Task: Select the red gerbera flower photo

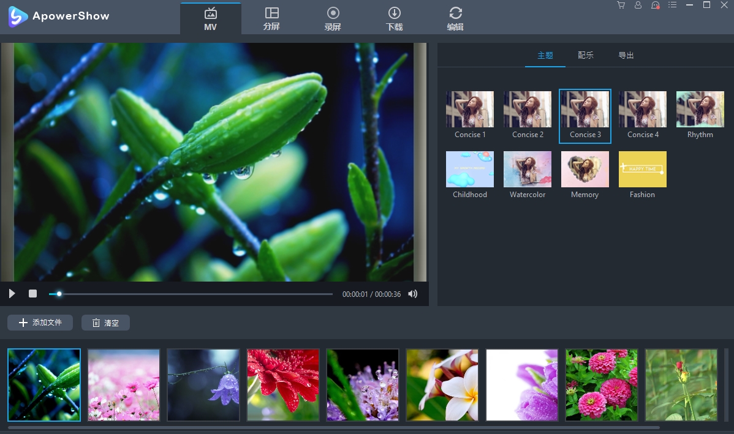Action: pos(283,385)
